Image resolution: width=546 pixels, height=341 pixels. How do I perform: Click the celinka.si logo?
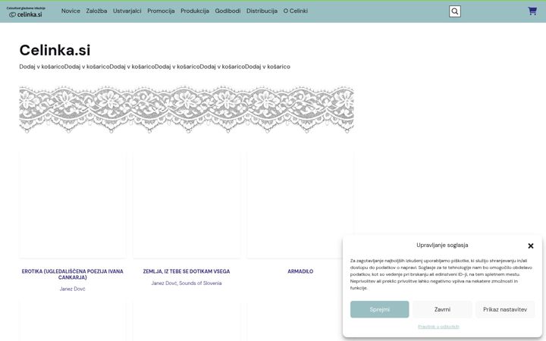click(x=26, y=12)
